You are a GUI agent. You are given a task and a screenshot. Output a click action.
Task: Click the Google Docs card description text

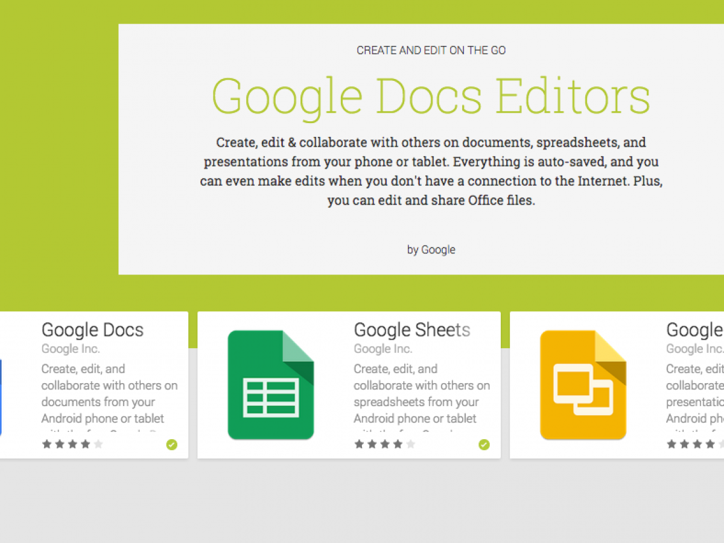(109, 397)
